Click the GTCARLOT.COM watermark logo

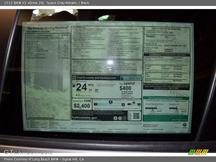pos(28,152)
